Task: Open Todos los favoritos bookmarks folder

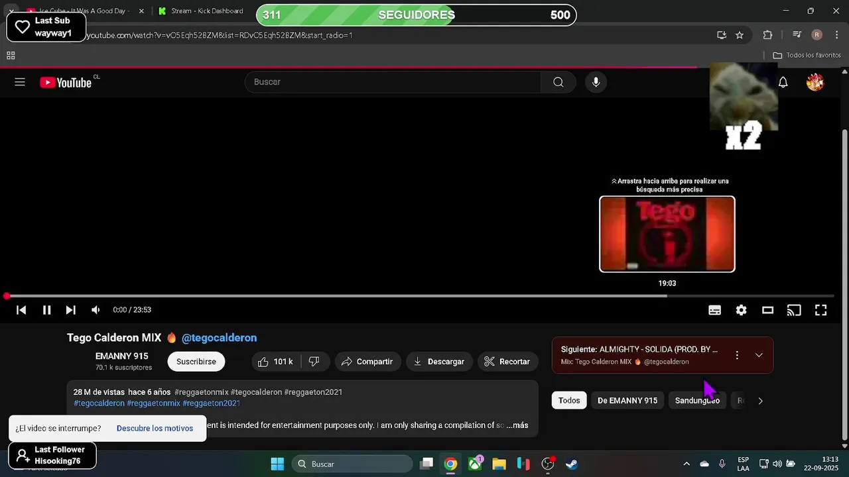Action: coord(807,56)
